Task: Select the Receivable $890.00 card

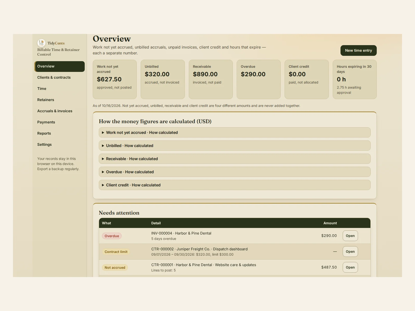Action: (x=211, y=79)
